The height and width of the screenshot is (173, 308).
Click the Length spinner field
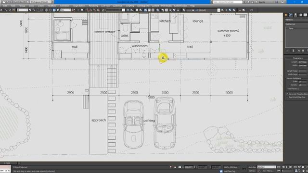(x=302, y=62)
